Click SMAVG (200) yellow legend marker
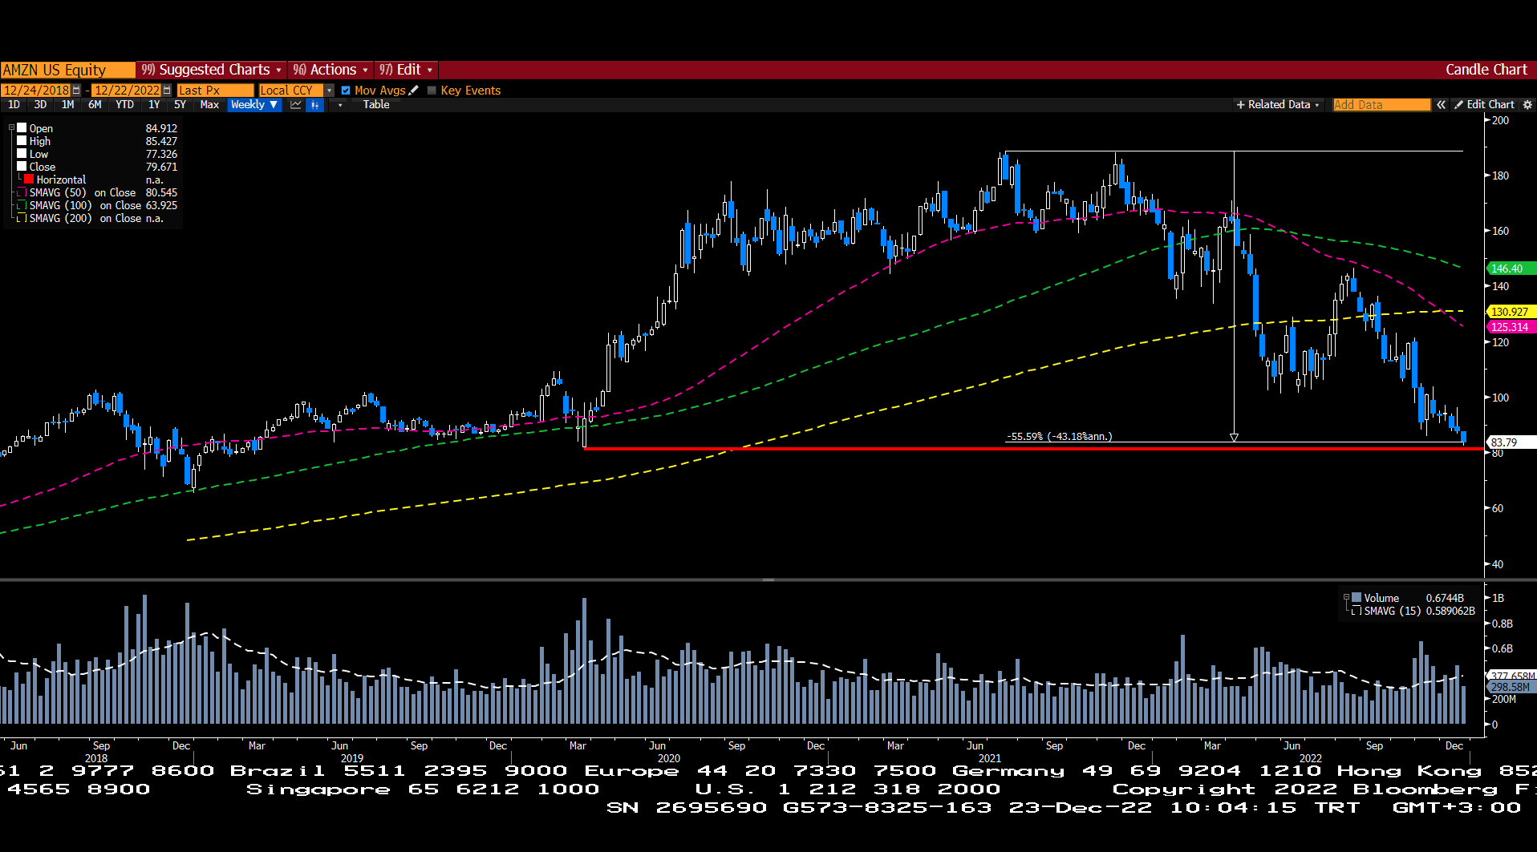 (x=22, y=218)
